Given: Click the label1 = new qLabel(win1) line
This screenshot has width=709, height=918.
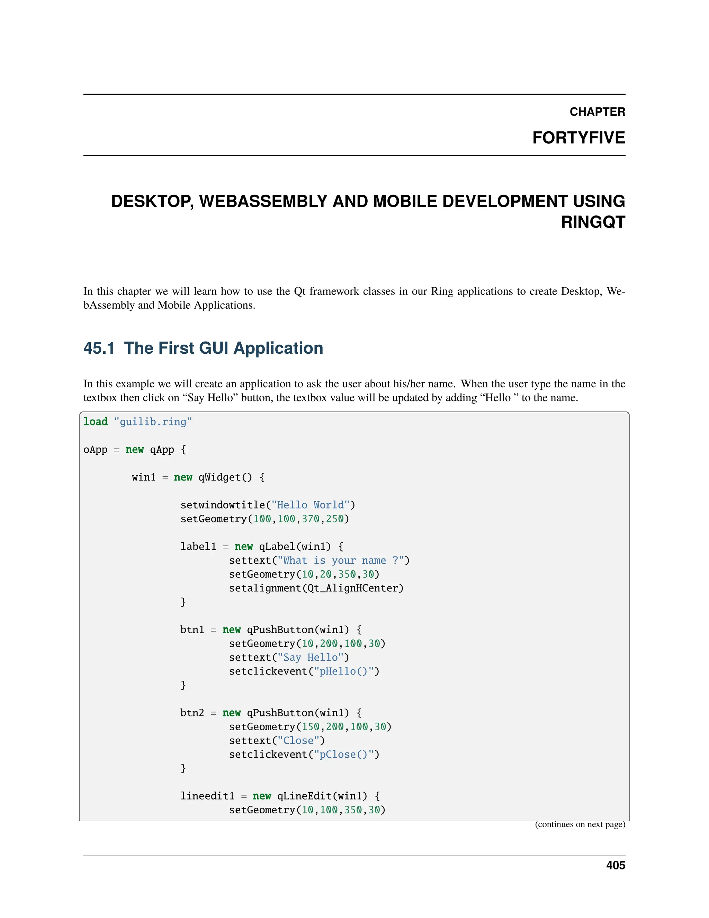Looking at the screenshot, I should pyautogui.click(x=262, y=546).
